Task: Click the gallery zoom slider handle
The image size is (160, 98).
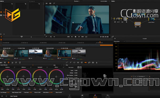Action: 31,37
